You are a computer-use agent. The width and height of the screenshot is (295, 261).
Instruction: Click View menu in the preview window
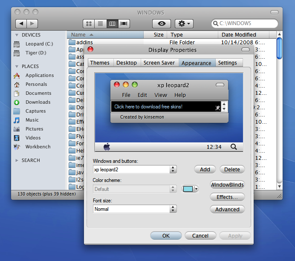[x=161, y=95]
